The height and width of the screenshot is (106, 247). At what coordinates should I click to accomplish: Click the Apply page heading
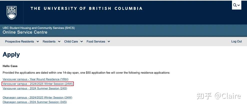11,55
